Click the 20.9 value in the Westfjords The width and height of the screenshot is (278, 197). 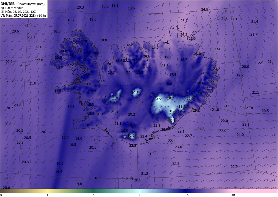pos(74,43)
